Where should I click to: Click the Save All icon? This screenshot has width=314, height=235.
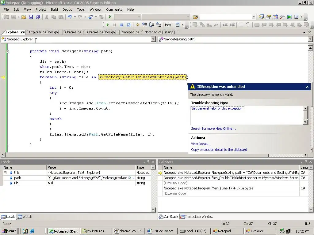38,17
